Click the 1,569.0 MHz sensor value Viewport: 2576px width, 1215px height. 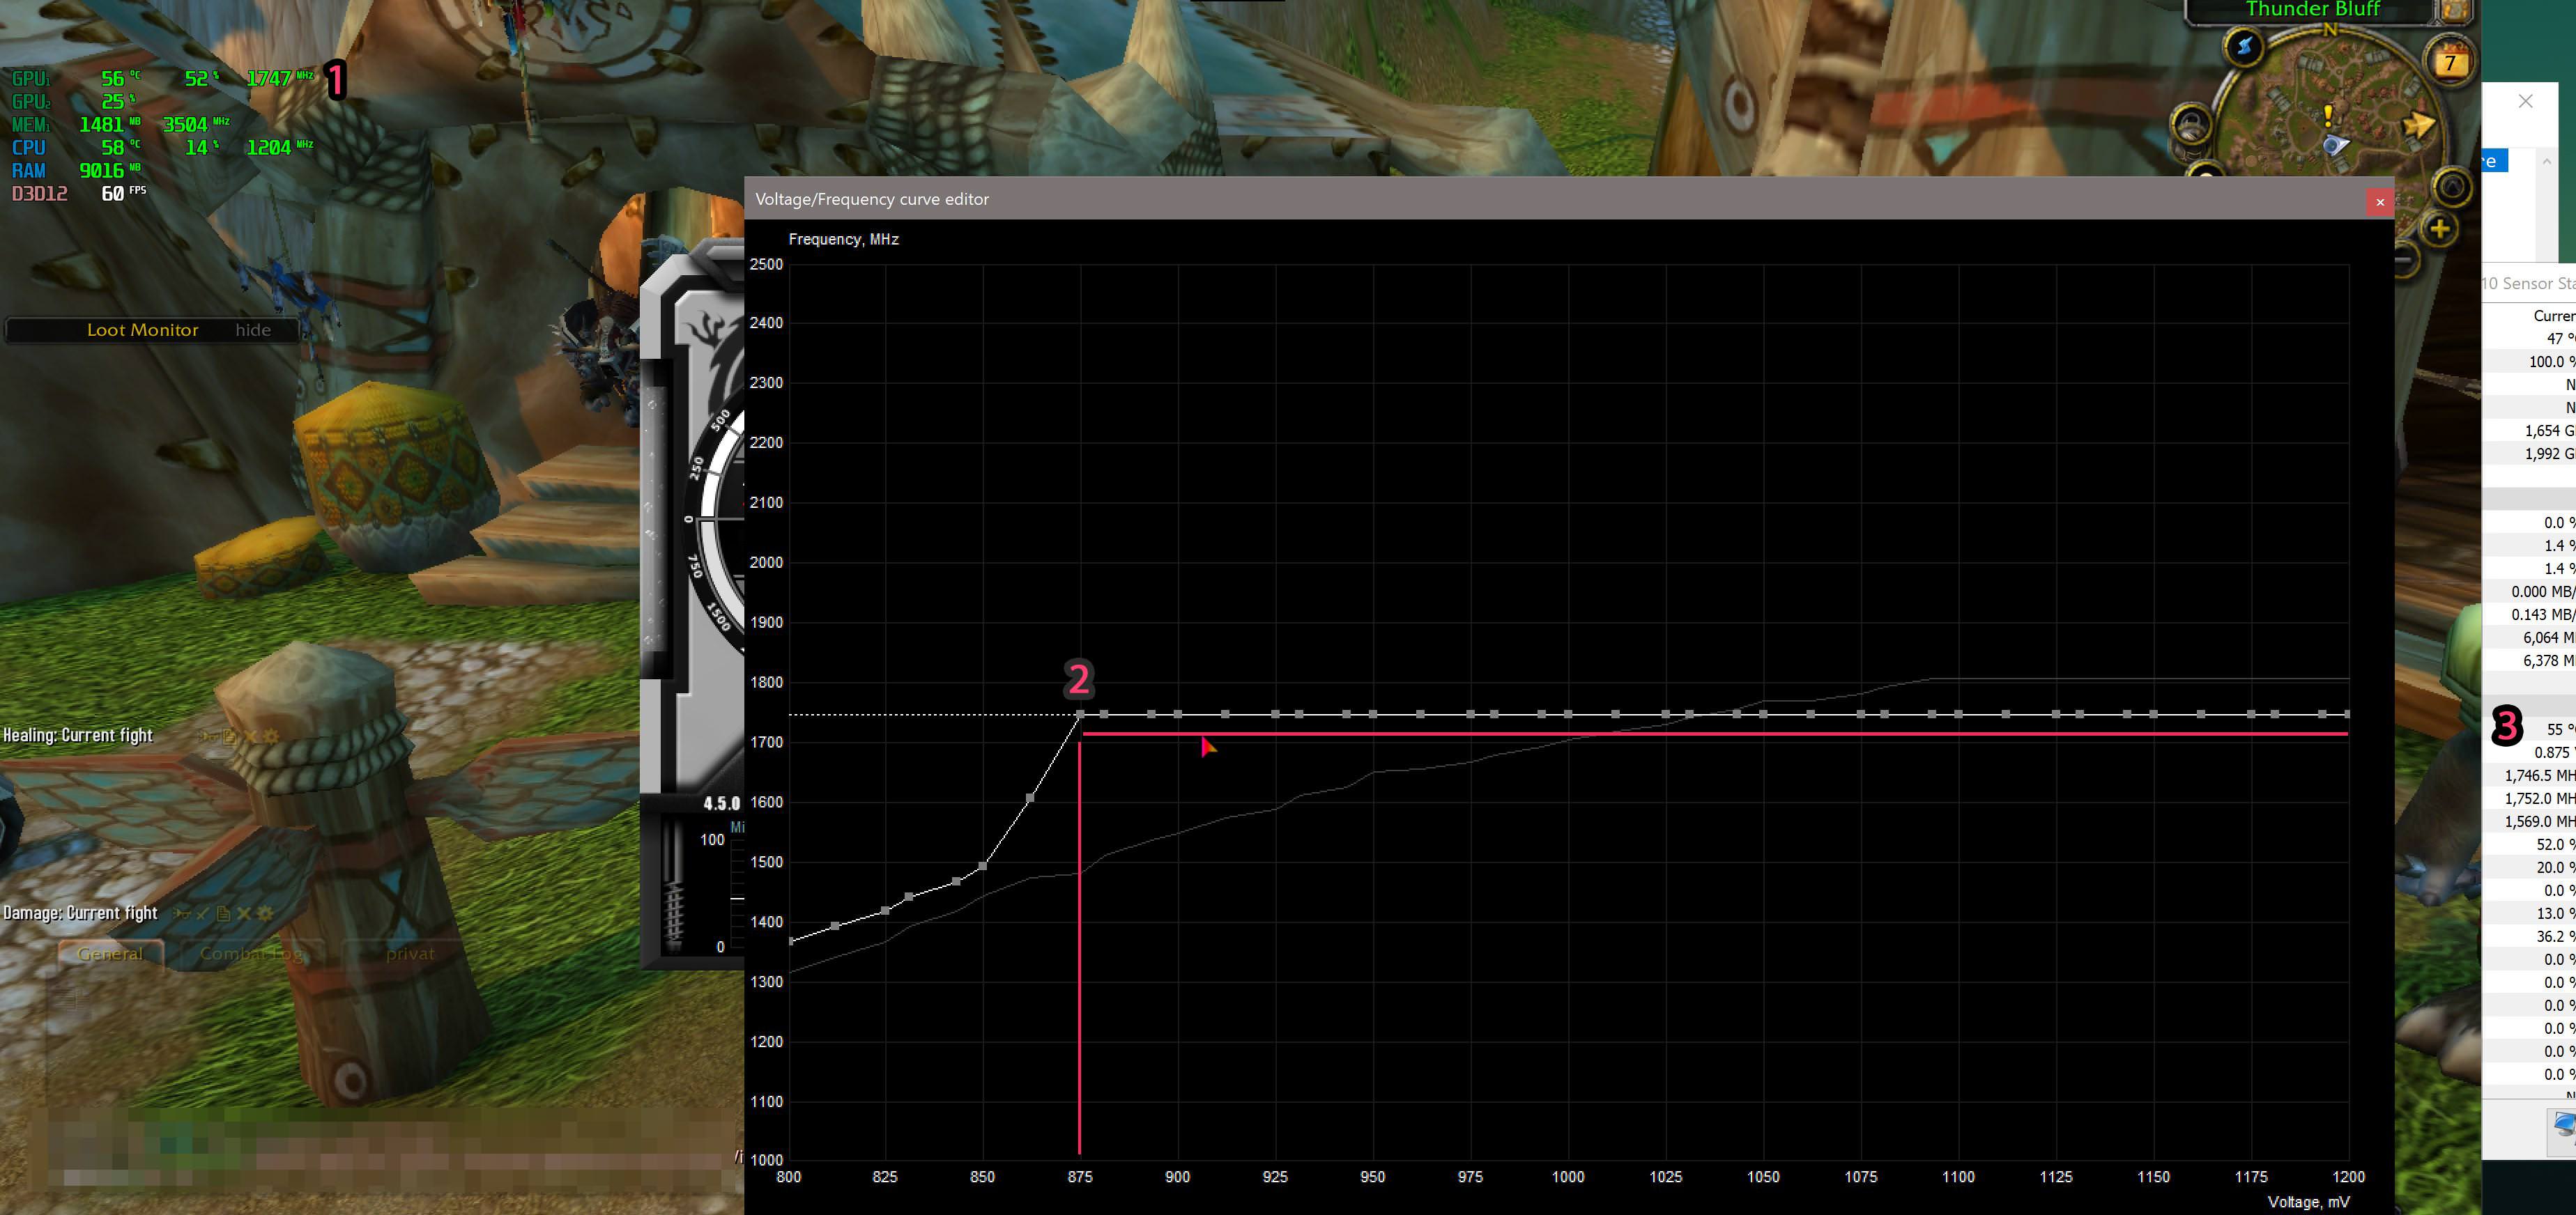[x=2539, y=821]
